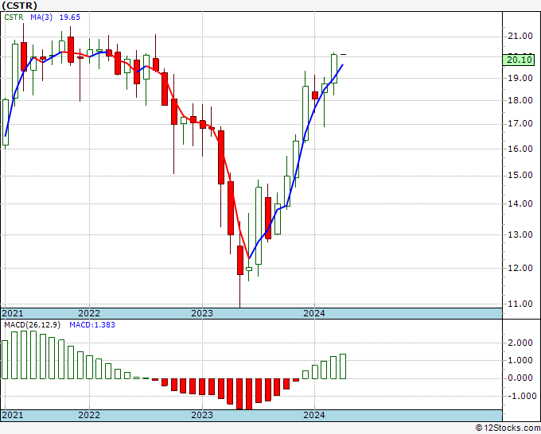
Task: Click 2022 on the MACD panel timeline
Action: [x=89, y=415]
